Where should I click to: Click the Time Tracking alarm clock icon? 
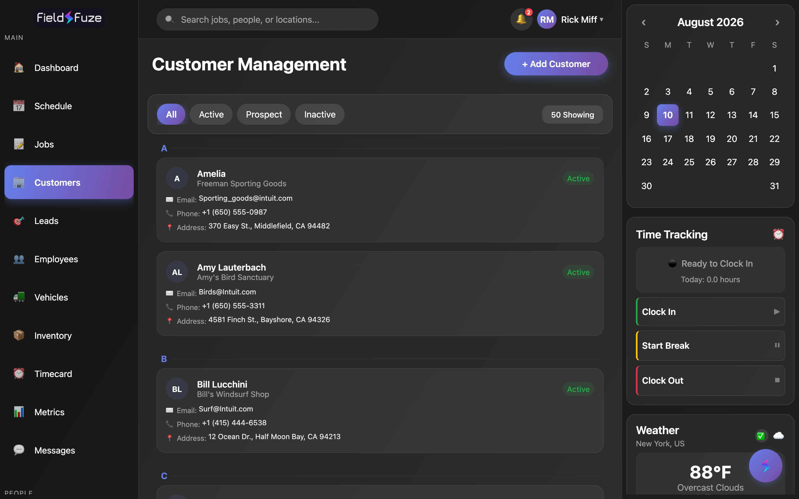(778, 234)
